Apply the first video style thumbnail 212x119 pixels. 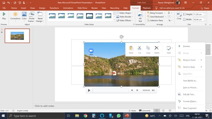tap(52, 16)
